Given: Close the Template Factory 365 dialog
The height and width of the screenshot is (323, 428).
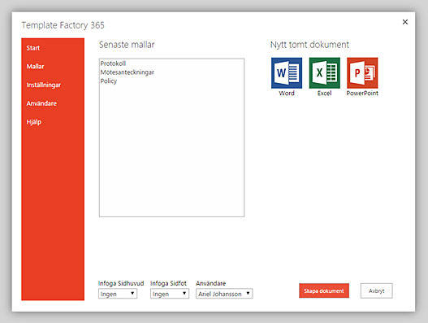Looking at the screenshot, I should (x=405, y=22).
